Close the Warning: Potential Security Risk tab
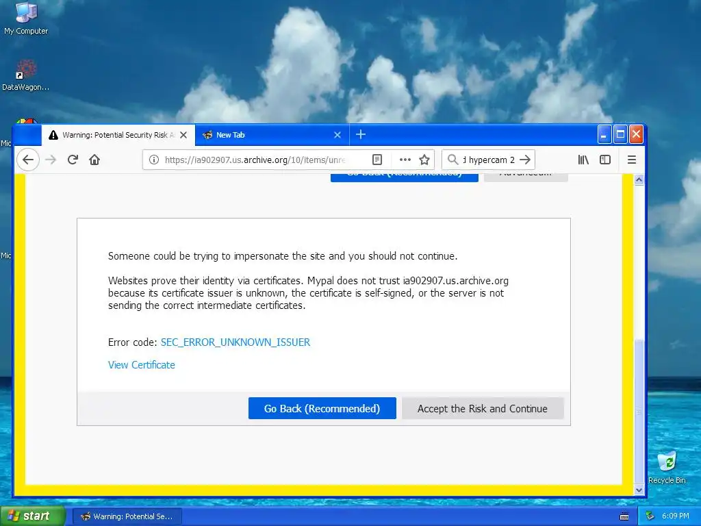The height and width of the screenshot is (526, 701). (183, 135)
